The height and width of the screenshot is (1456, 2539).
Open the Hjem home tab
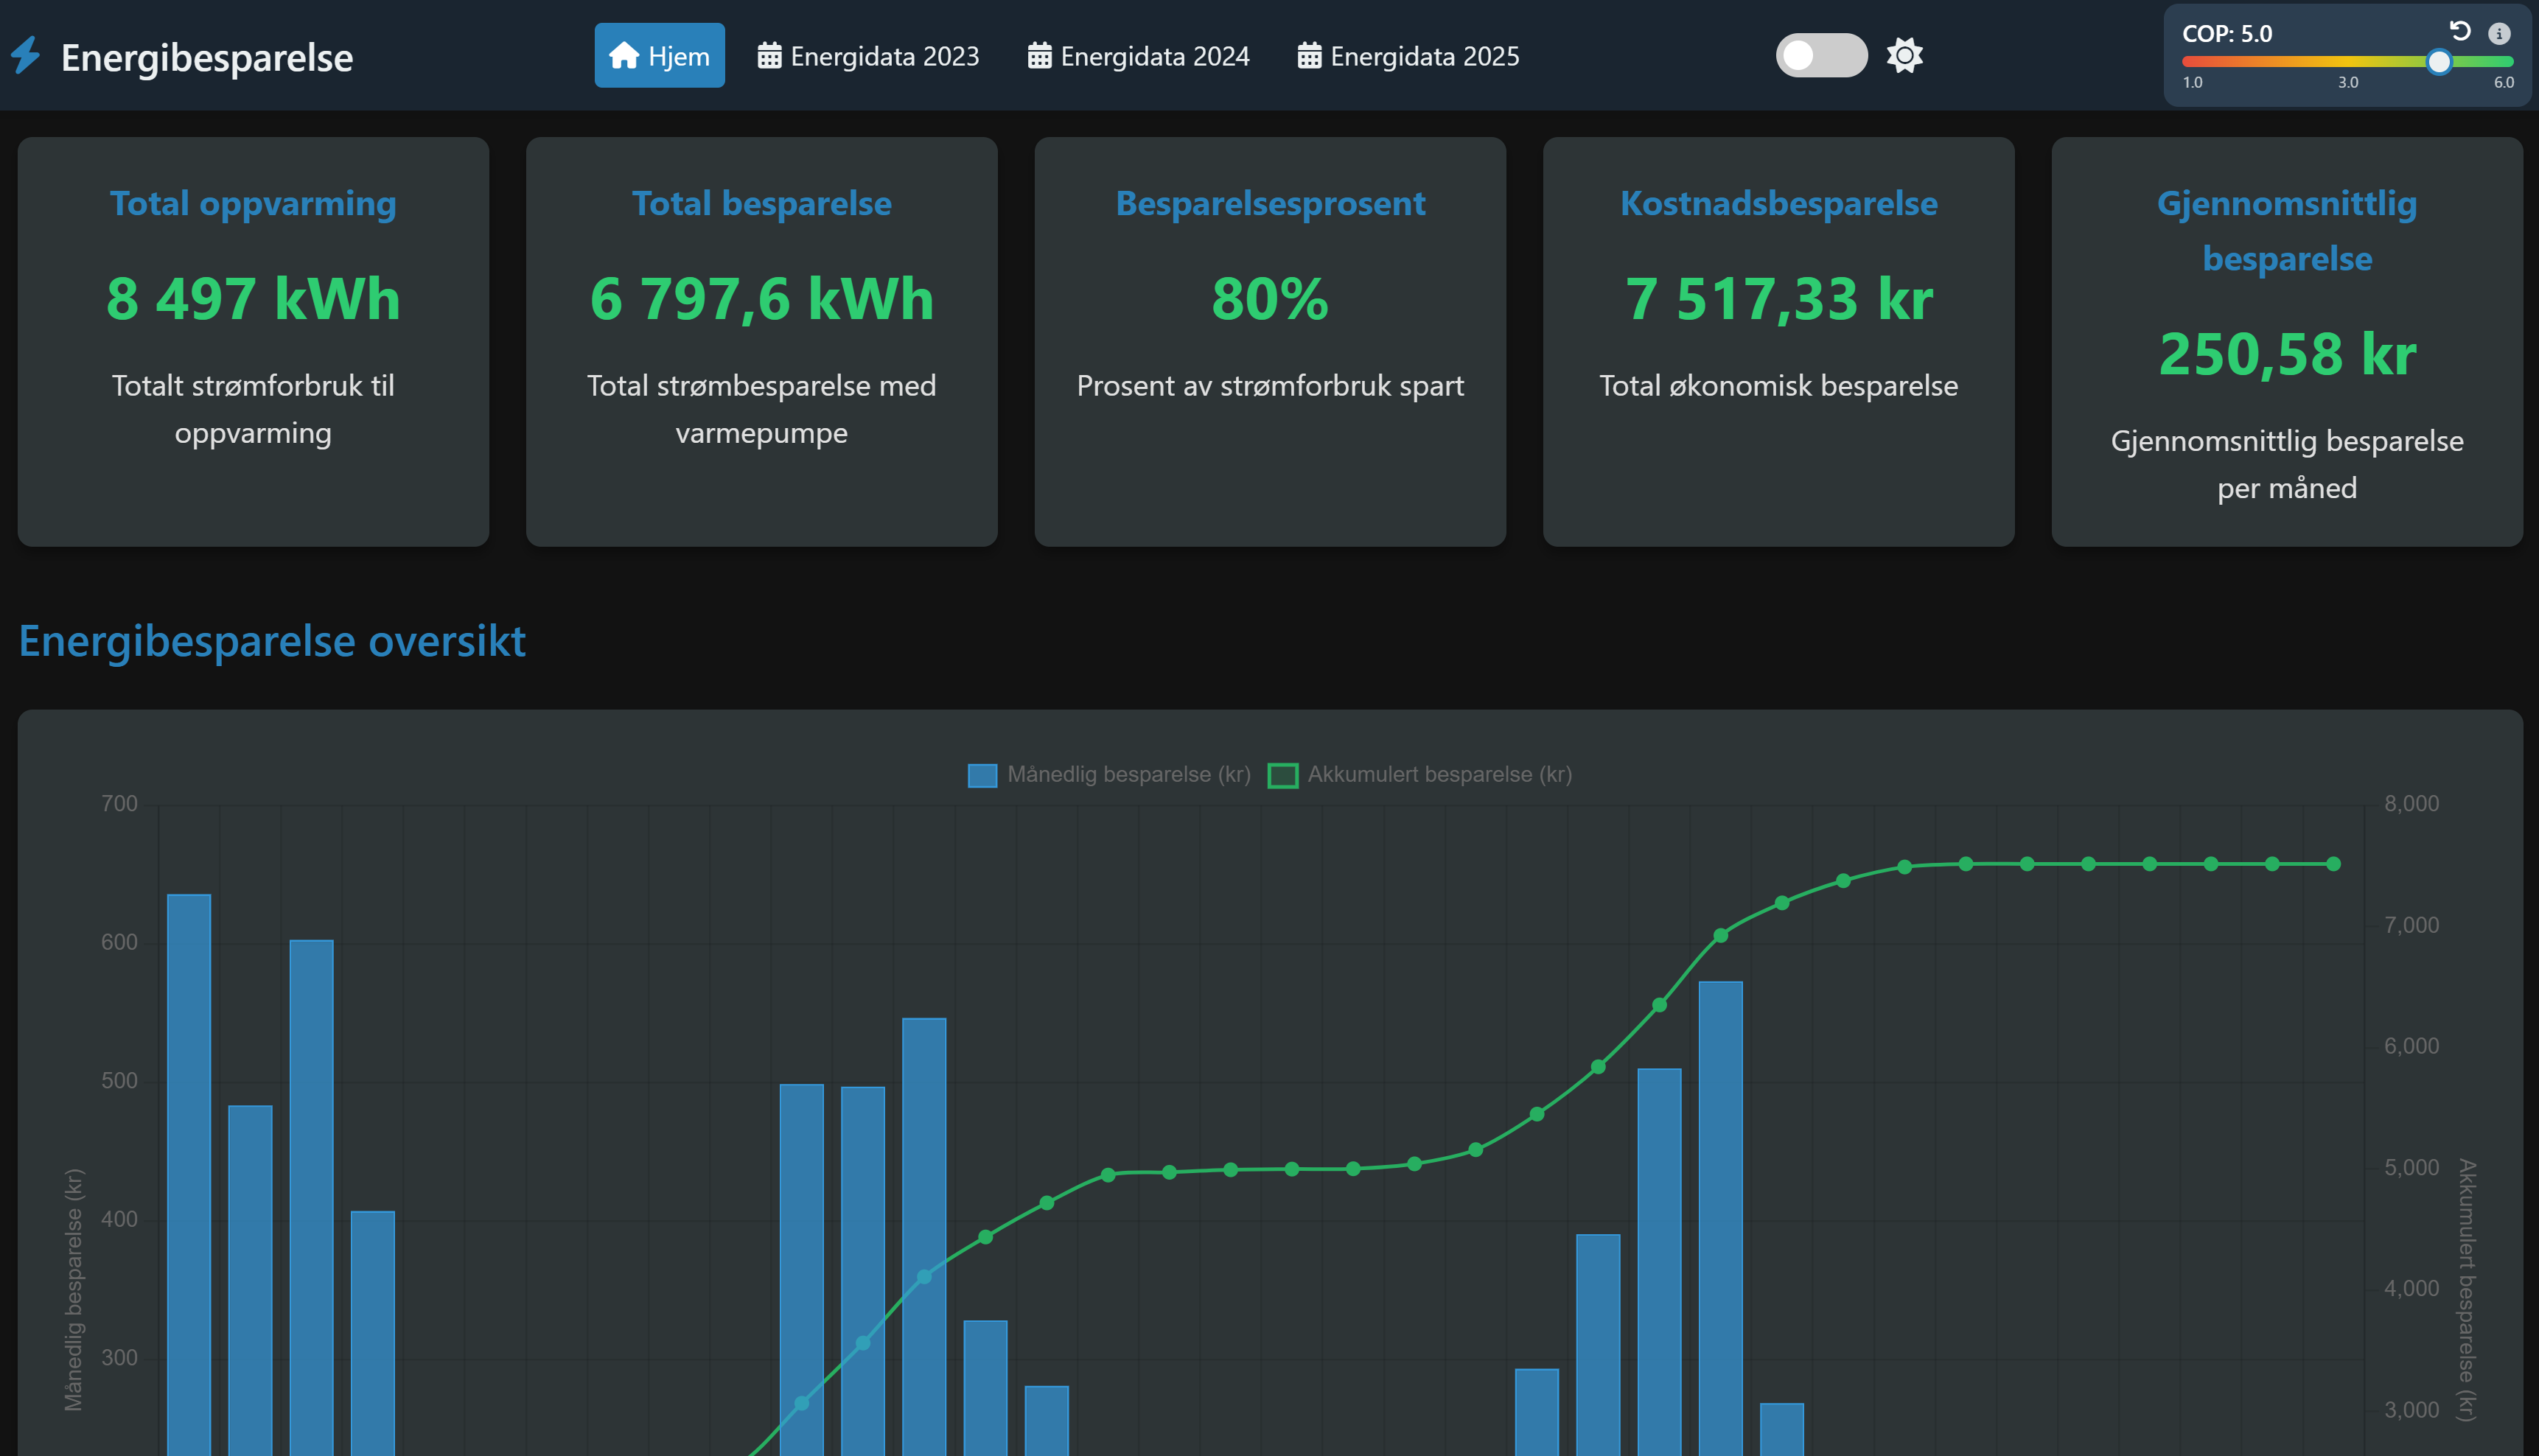659,56
